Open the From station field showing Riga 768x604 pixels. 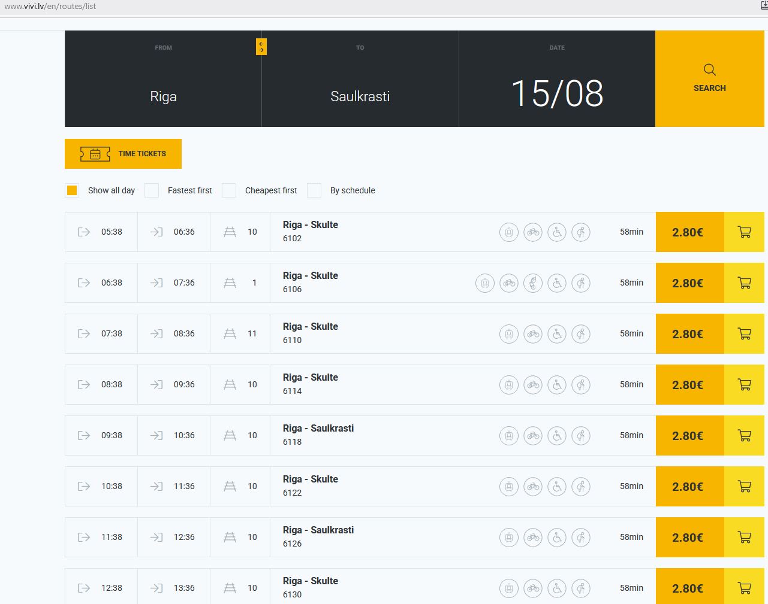click(x=163, y=79)
